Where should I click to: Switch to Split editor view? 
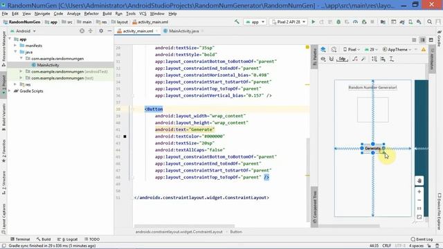pyautogui.click(x=422, y=40)
